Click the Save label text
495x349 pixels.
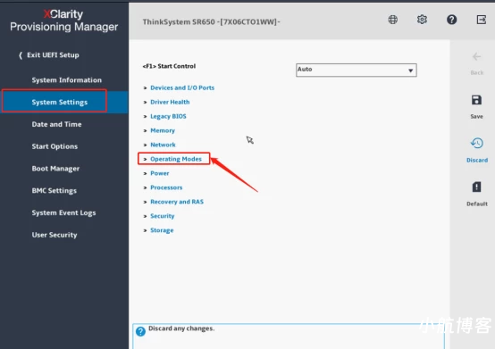(x=477, y=117)
